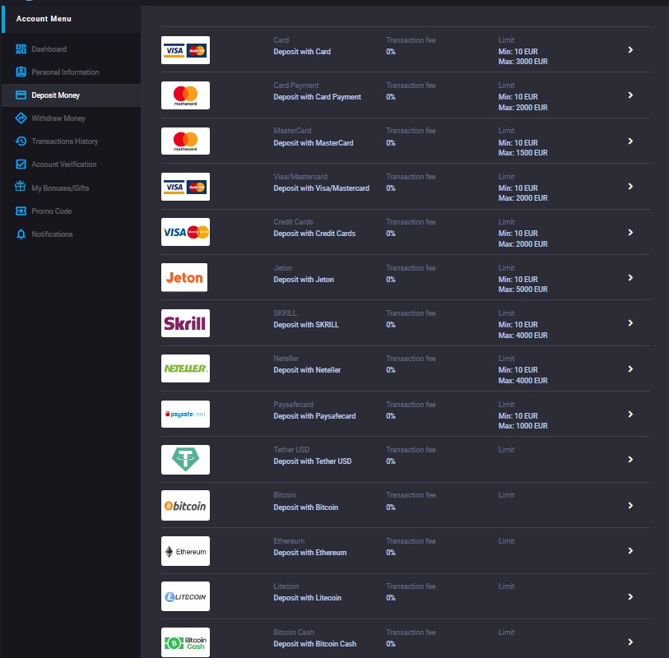Choose the Bitcoin logo

[185, 506]
